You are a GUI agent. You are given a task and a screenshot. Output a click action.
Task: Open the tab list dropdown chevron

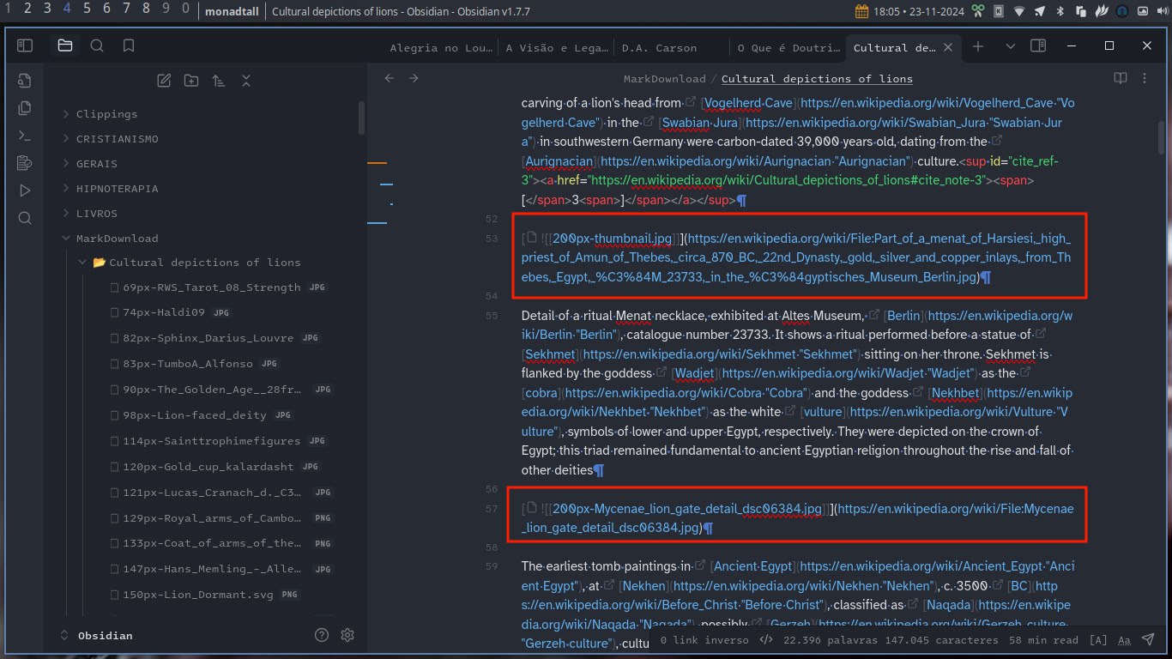pos(1010,46)
